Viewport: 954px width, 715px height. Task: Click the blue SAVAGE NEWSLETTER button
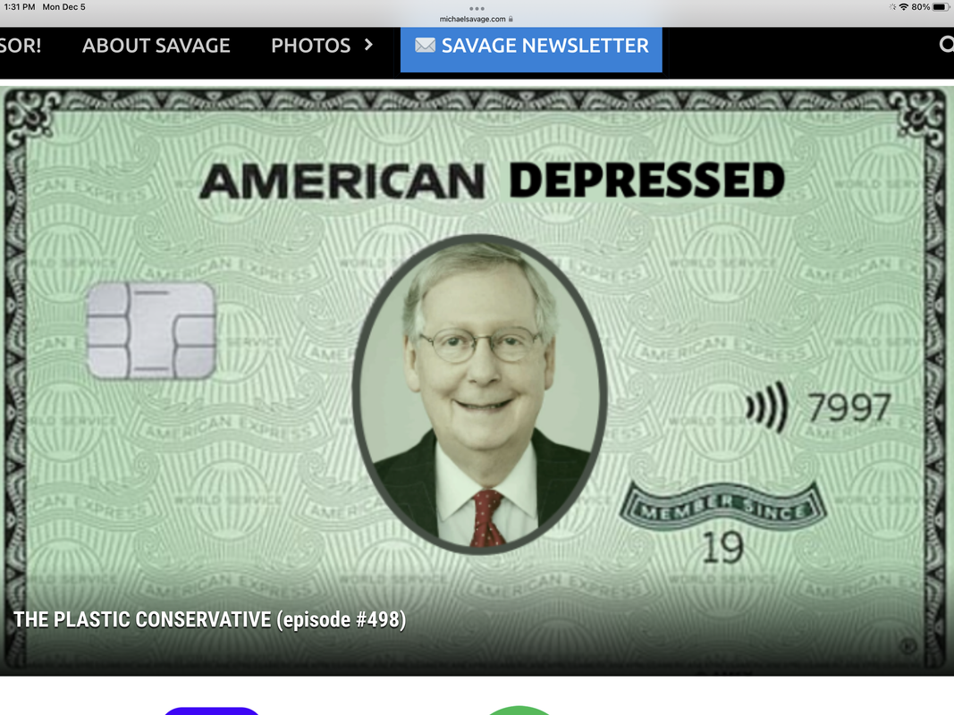[531, 49]
